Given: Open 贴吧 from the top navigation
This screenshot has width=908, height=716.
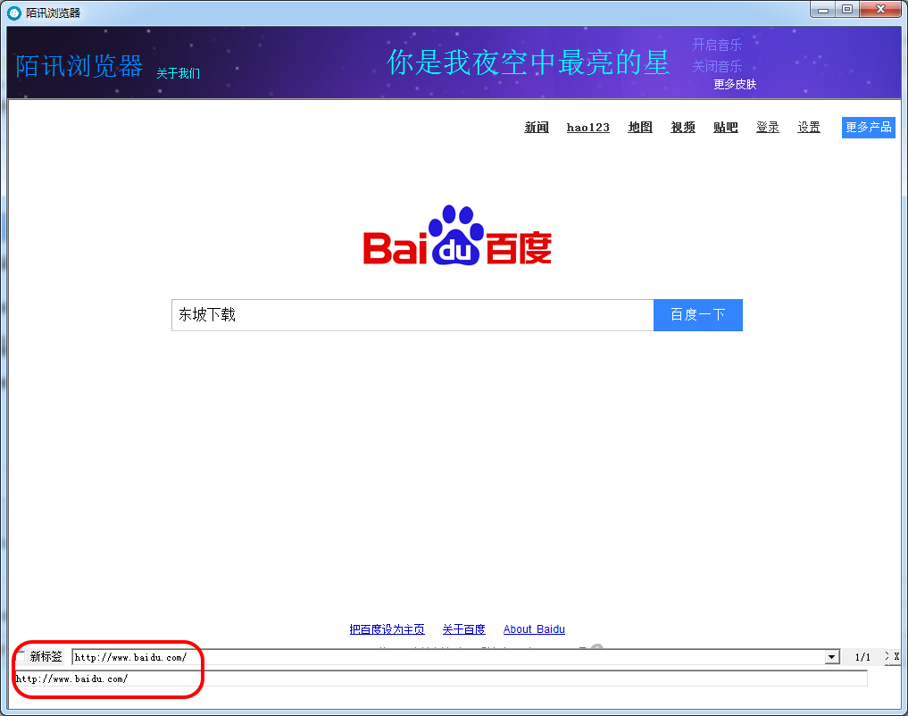Looking at the screenshot, I should point(726,128).
